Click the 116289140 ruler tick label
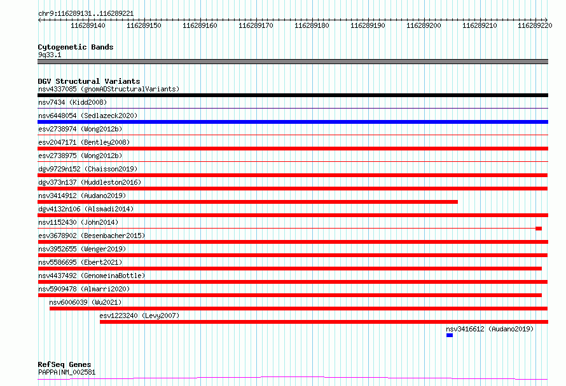The height and width of the screenshot is (386, 566). (x=88, y=25)
